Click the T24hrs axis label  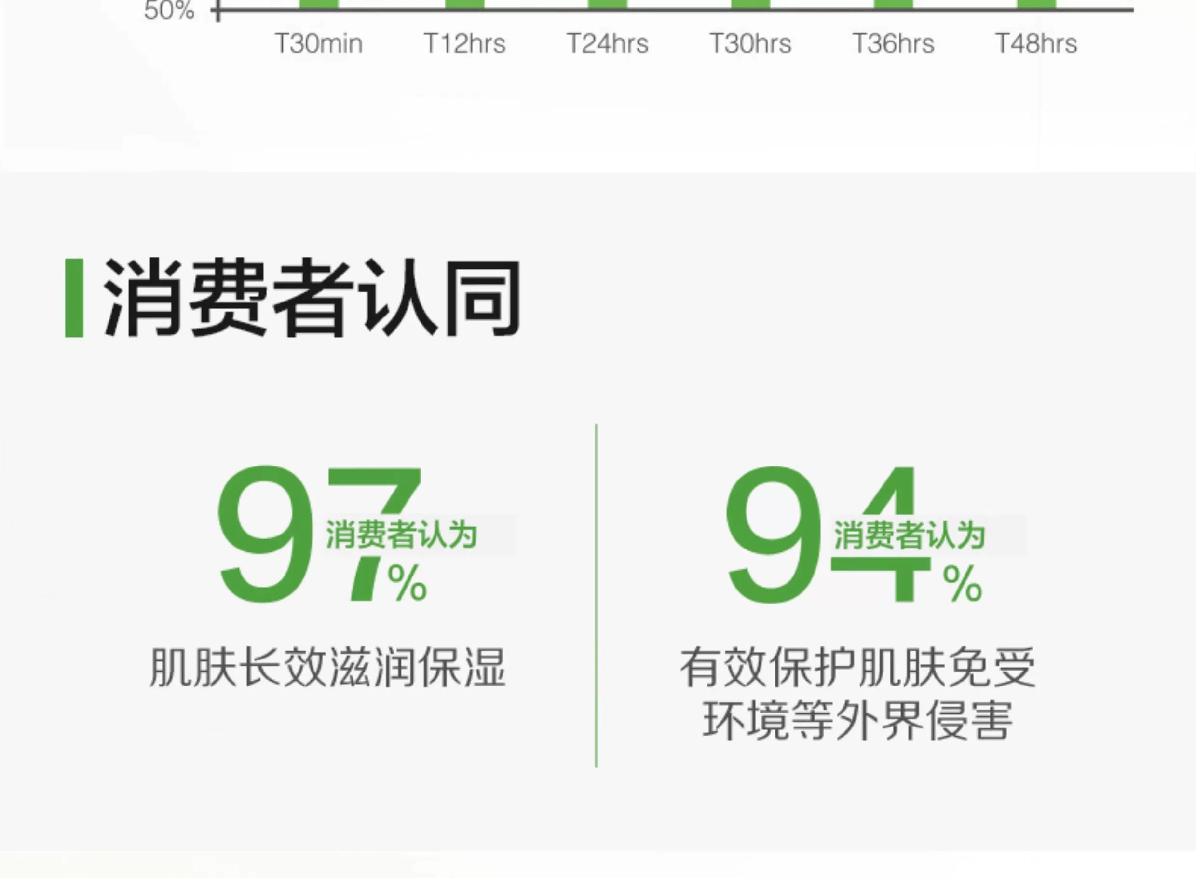[x=607, y=43]
